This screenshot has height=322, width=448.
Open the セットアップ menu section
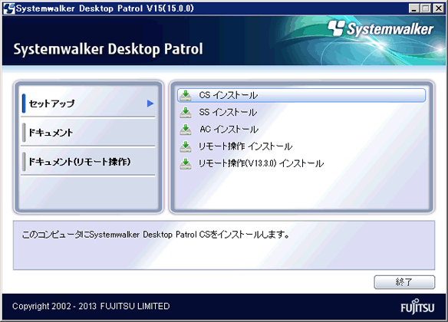[88, 103]
